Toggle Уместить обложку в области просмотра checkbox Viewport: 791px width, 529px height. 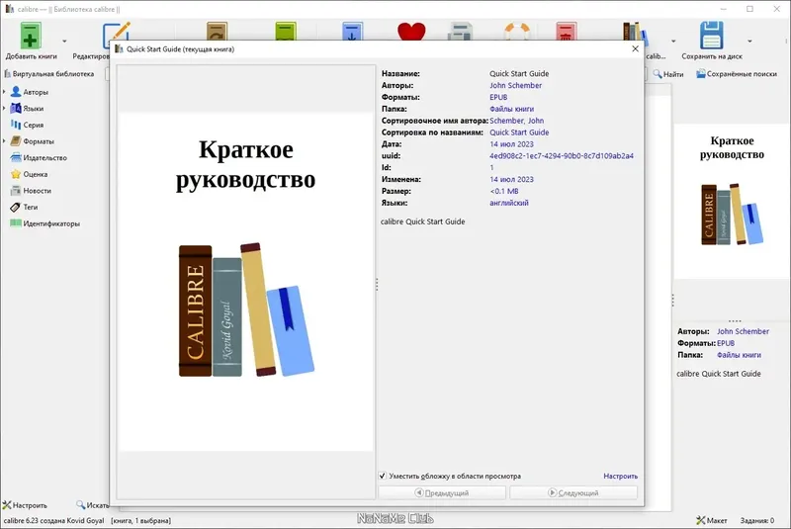(x=383, y=476)
